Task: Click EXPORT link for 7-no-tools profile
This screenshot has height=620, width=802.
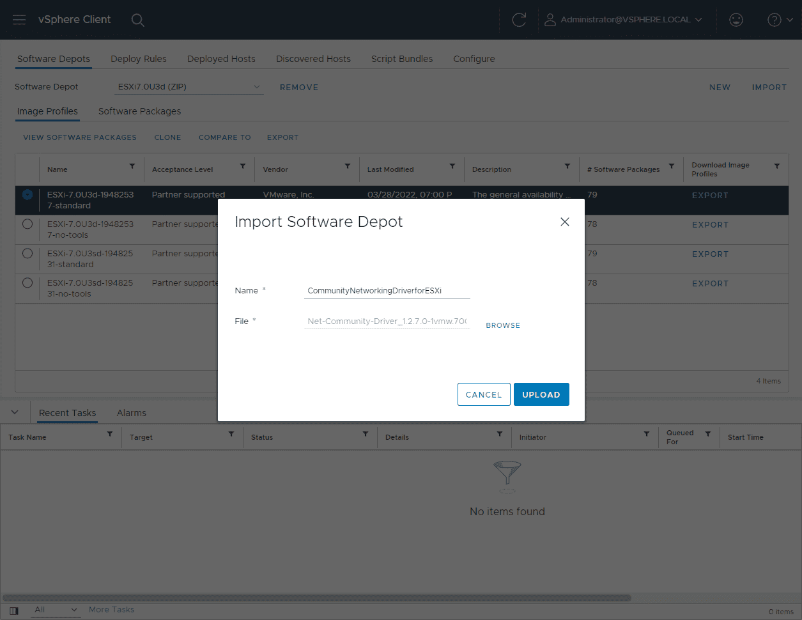Action: point(710,225)
